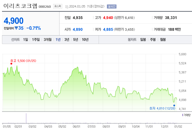Click the 고가 value 4,940
Screen dimensions: 192x131
pyautogui.click(x=108, y=18)
